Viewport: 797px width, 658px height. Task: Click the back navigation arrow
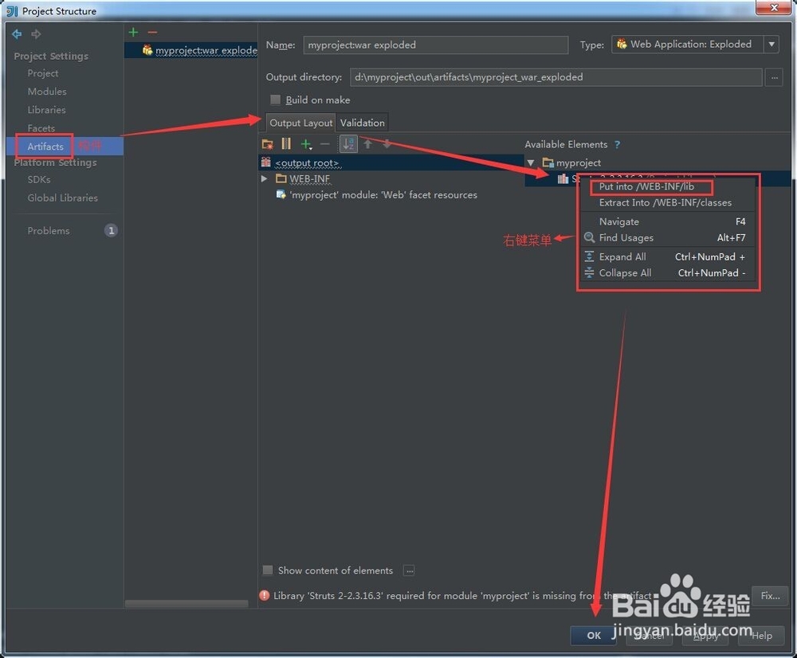[17, 34]
